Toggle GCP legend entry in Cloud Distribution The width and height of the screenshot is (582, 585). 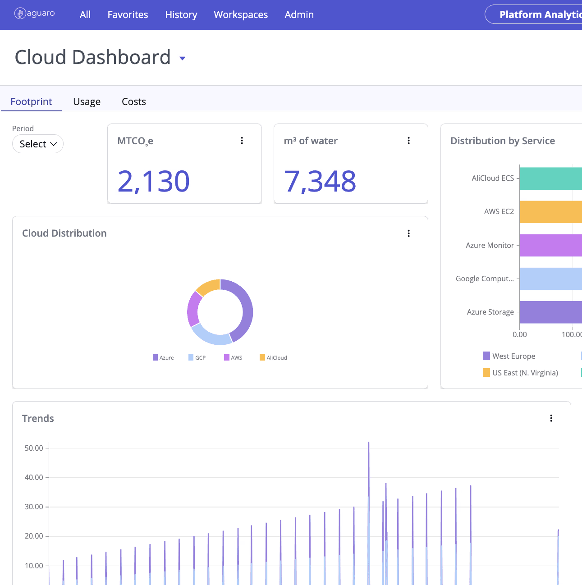[x=197, y=357]
